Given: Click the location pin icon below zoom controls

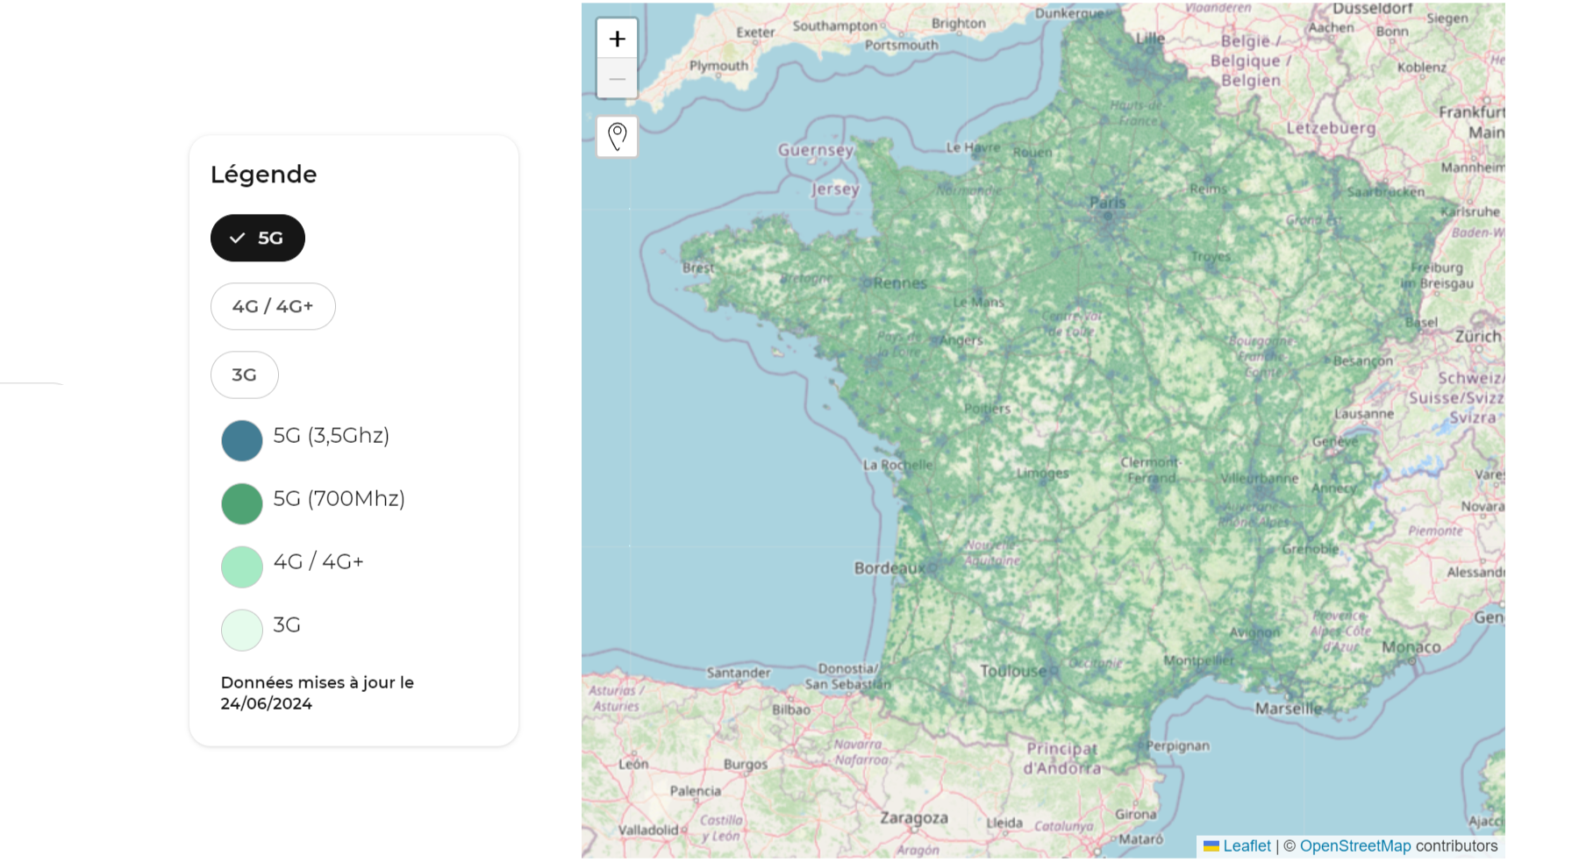Looking at the screenshot, I should [x=618, y=136].
